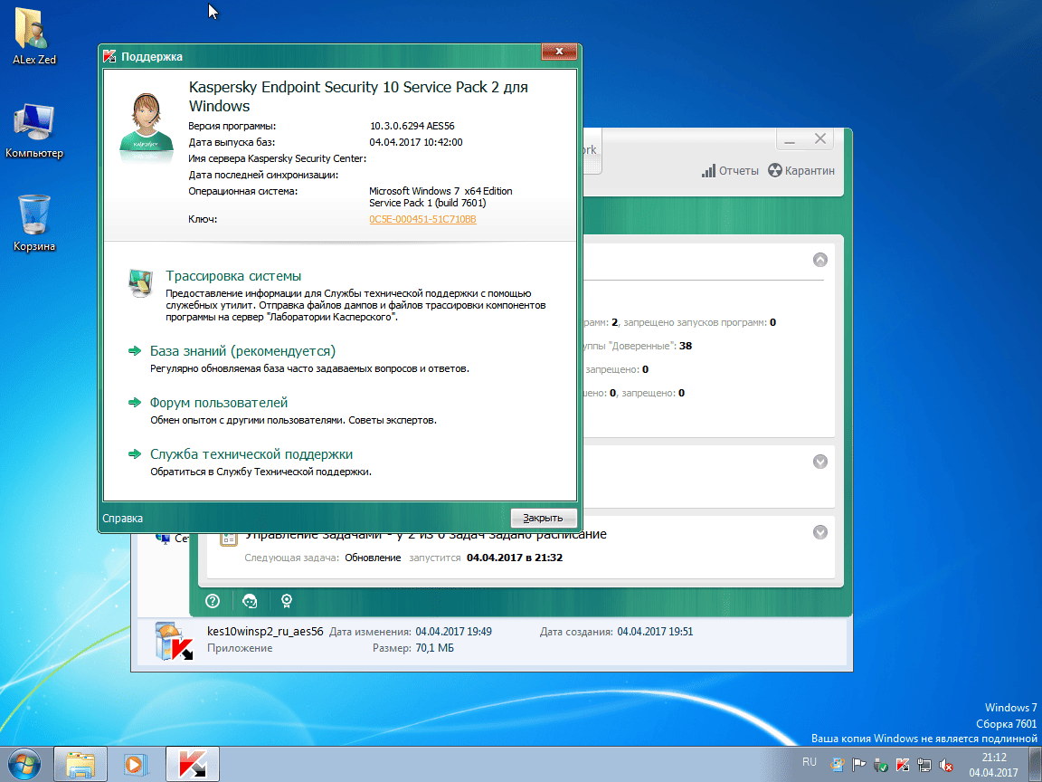
Task: Select the 'Компьютер' desktop icon
Action: coord(33,131)
